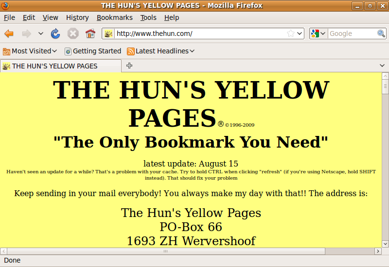Bookmark this page with the star icon
The image size is (389, 267).
[290, 33]
